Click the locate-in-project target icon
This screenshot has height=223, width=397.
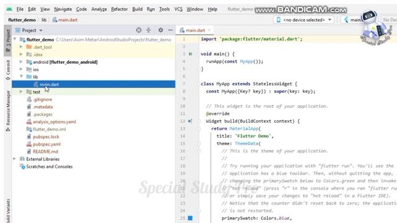138,30
